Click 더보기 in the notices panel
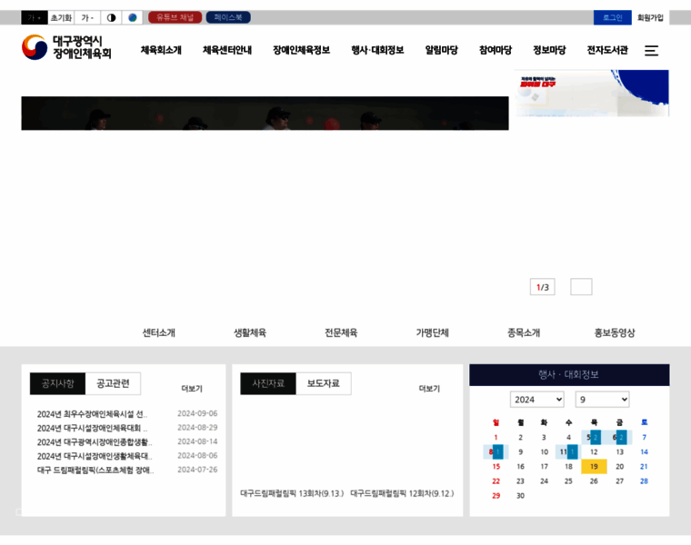 point(192,389)
